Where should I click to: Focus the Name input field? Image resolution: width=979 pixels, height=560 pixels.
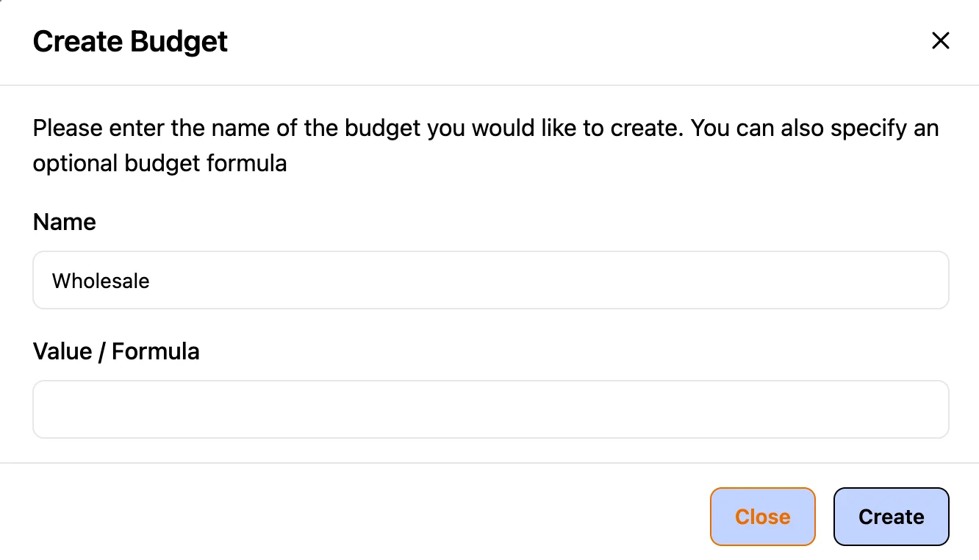tap(490, 281)
